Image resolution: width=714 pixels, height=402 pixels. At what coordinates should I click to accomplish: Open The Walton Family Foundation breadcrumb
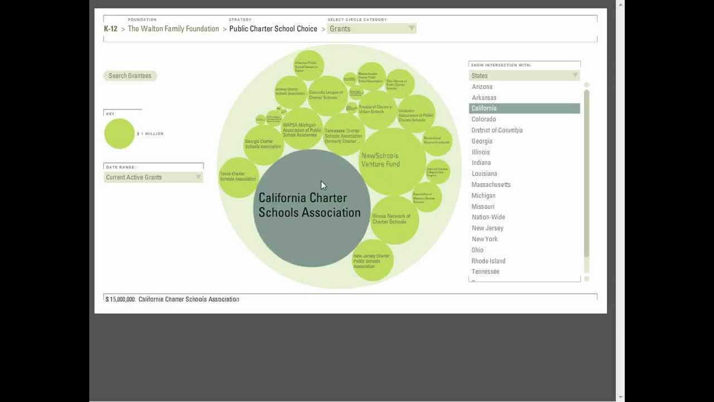click(173, 28)
